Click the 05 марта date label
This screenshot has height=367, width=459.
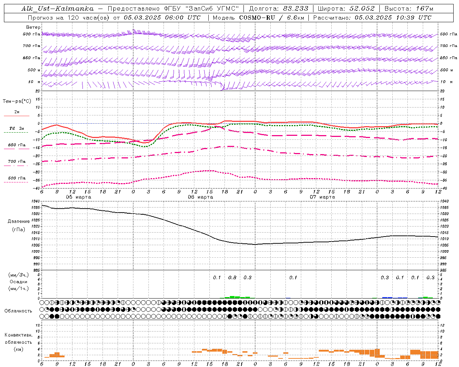tap(78, 197)
